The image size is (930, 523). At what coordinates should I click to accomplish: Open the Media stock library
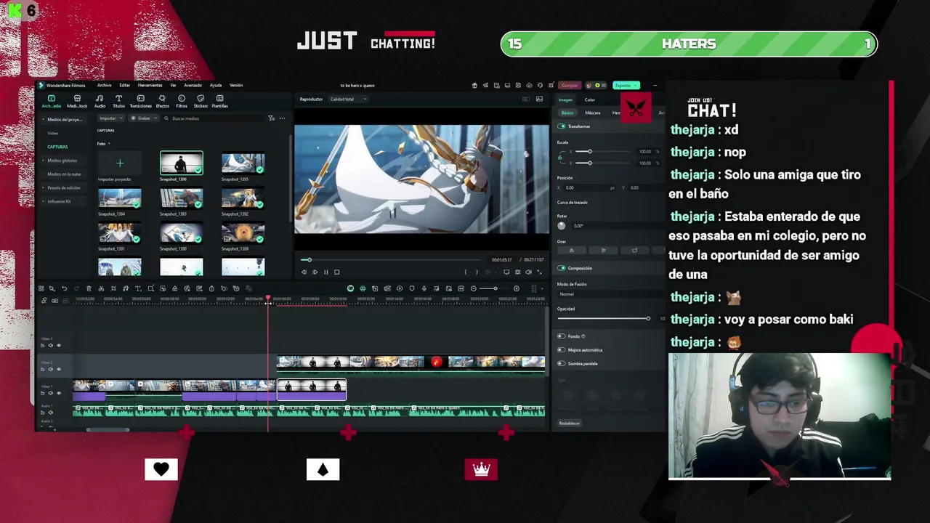(x=77, y=101)
